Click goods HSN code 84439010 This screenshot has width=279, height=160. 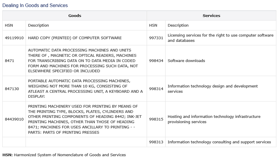pos(14,119)
